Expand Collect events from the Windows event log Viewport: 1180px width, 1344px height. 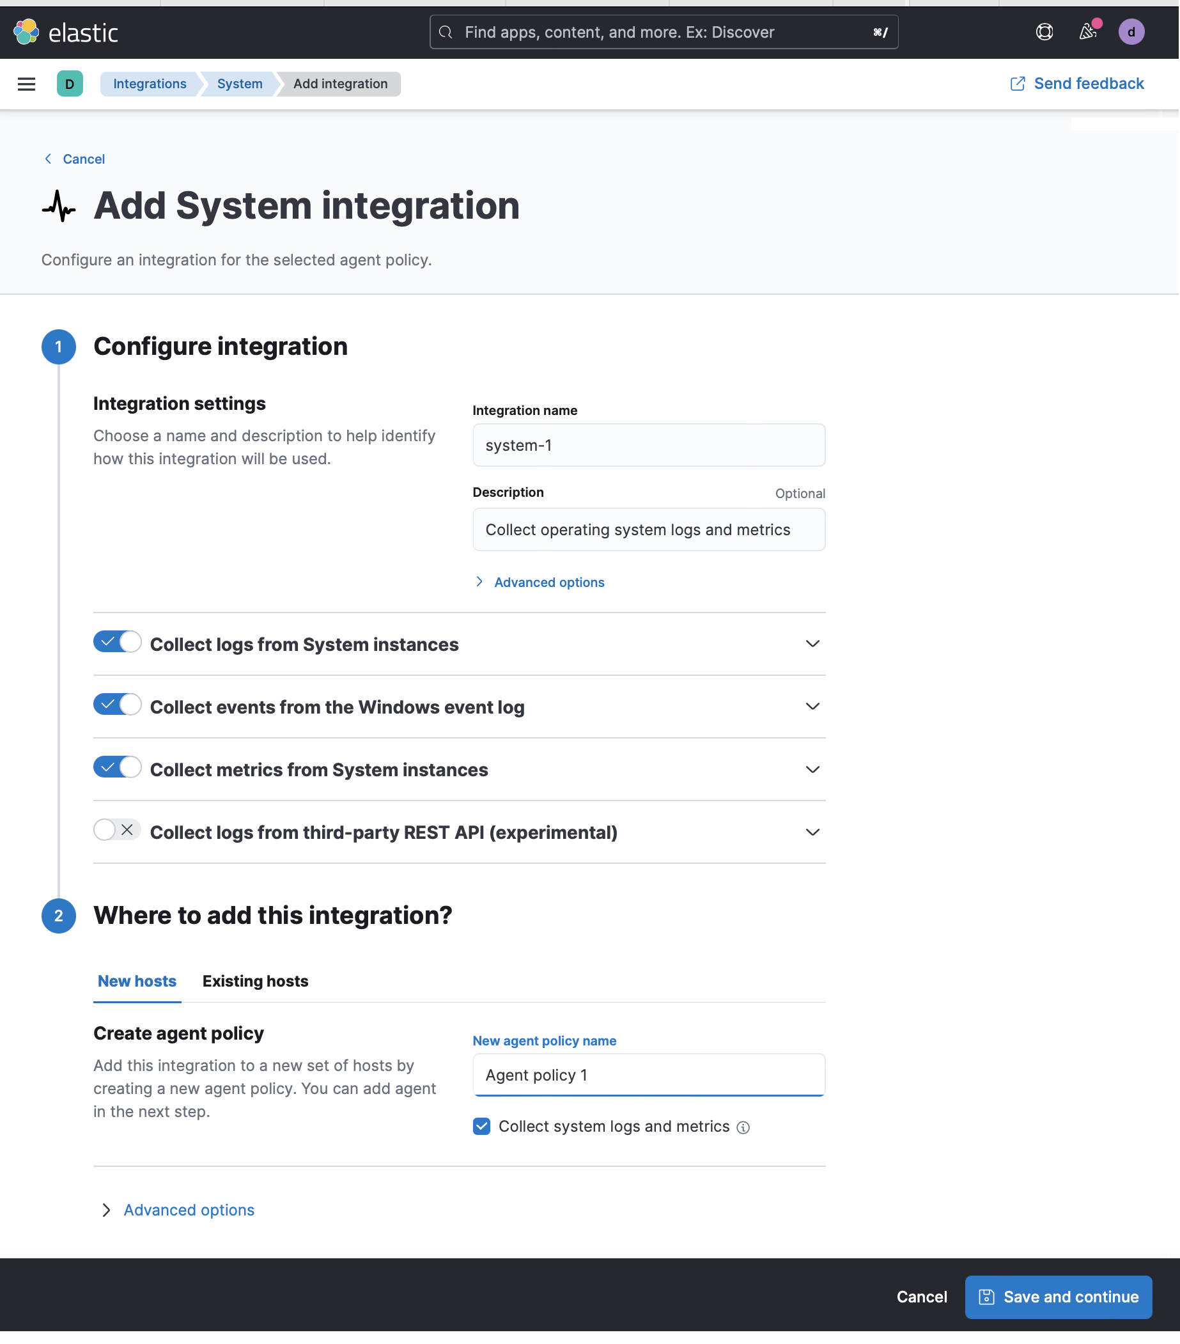[x=812, y=706]
